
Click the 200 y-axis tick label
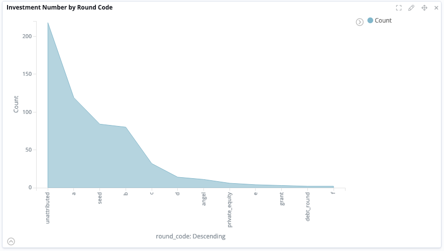[27, 37]
